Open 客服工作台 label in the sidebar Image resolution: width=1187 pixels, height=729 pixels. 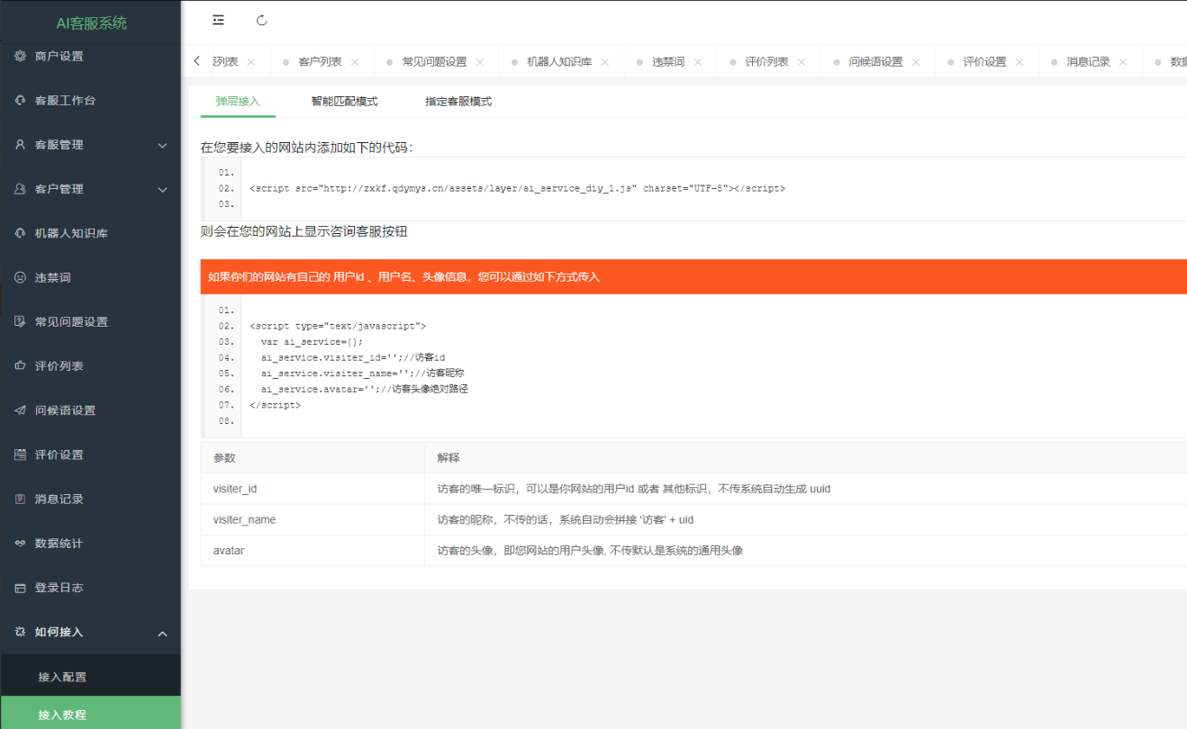coord(65,100)
